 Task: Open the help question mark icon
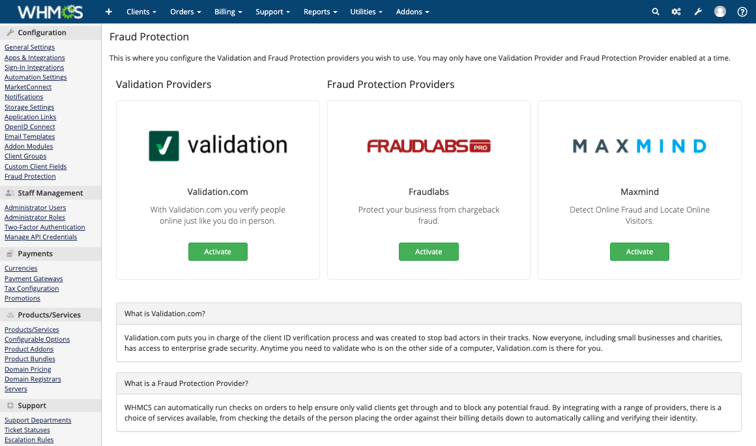point(742,12)
